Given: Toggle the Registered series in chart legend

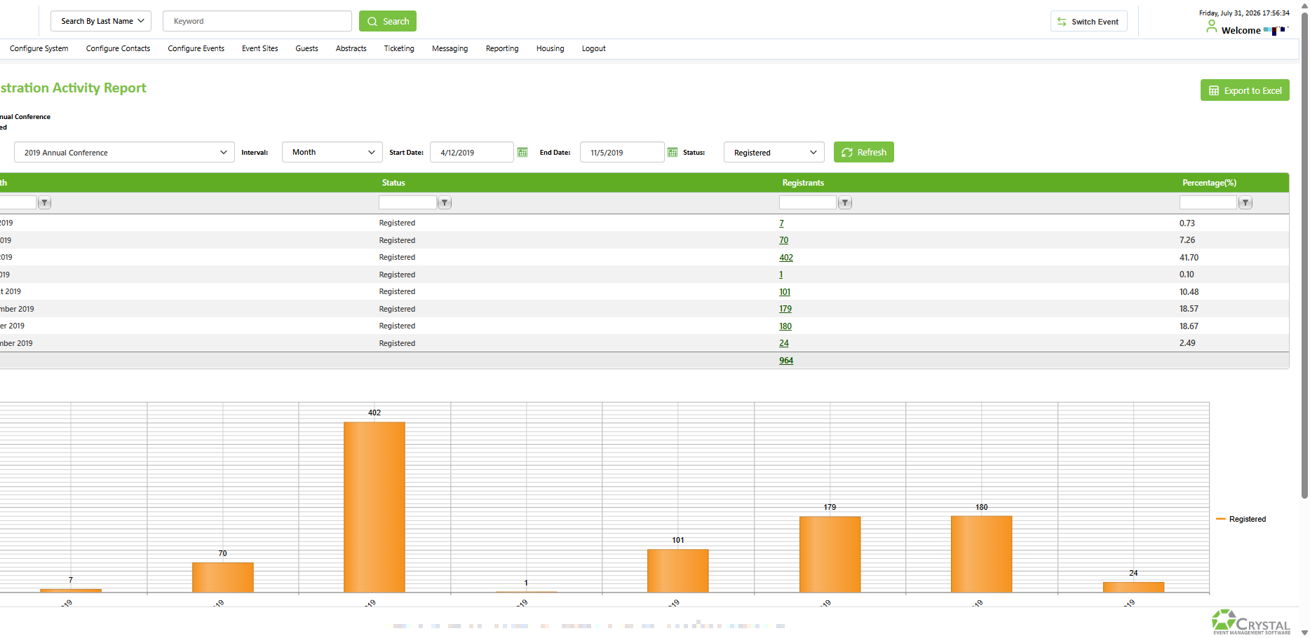Looking at the screenshot, I should tap(1241, 519).
